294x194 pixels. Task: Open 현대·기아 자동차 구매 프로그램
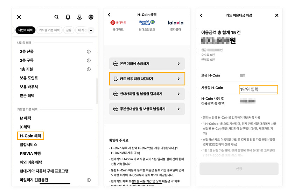tap(44, 171)
